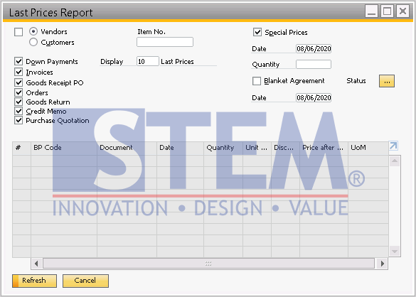Screen dimensions: 416x297
Task: Click the Disc... column header
Action: (285, 148)
